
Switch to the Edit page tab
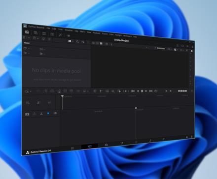point(106,145)
